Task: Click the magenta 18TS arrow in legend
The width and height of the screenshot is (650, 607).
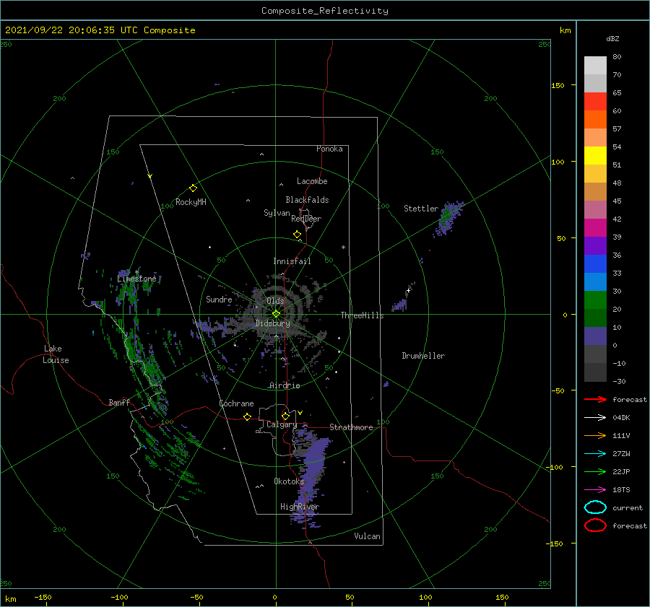Action: (595, 490)
